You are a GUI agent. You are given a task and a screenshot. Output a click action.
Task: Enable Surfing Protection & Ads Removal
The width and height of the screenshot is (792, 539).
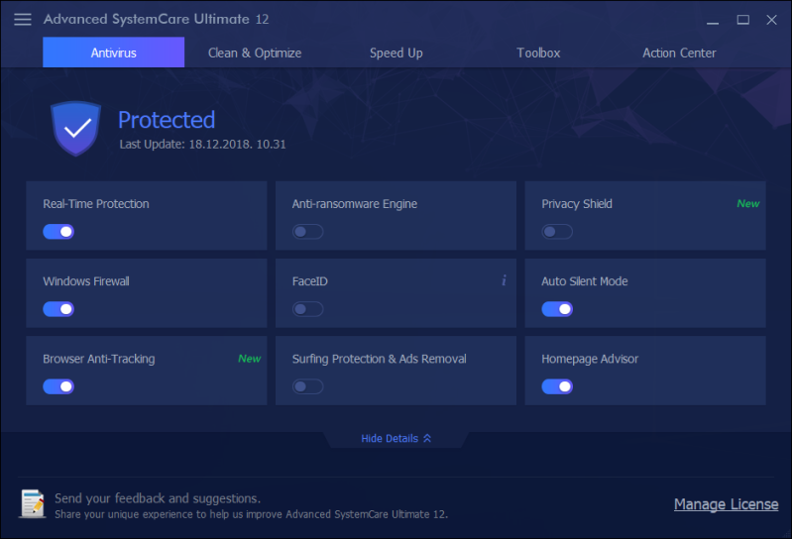click(307, 386)
